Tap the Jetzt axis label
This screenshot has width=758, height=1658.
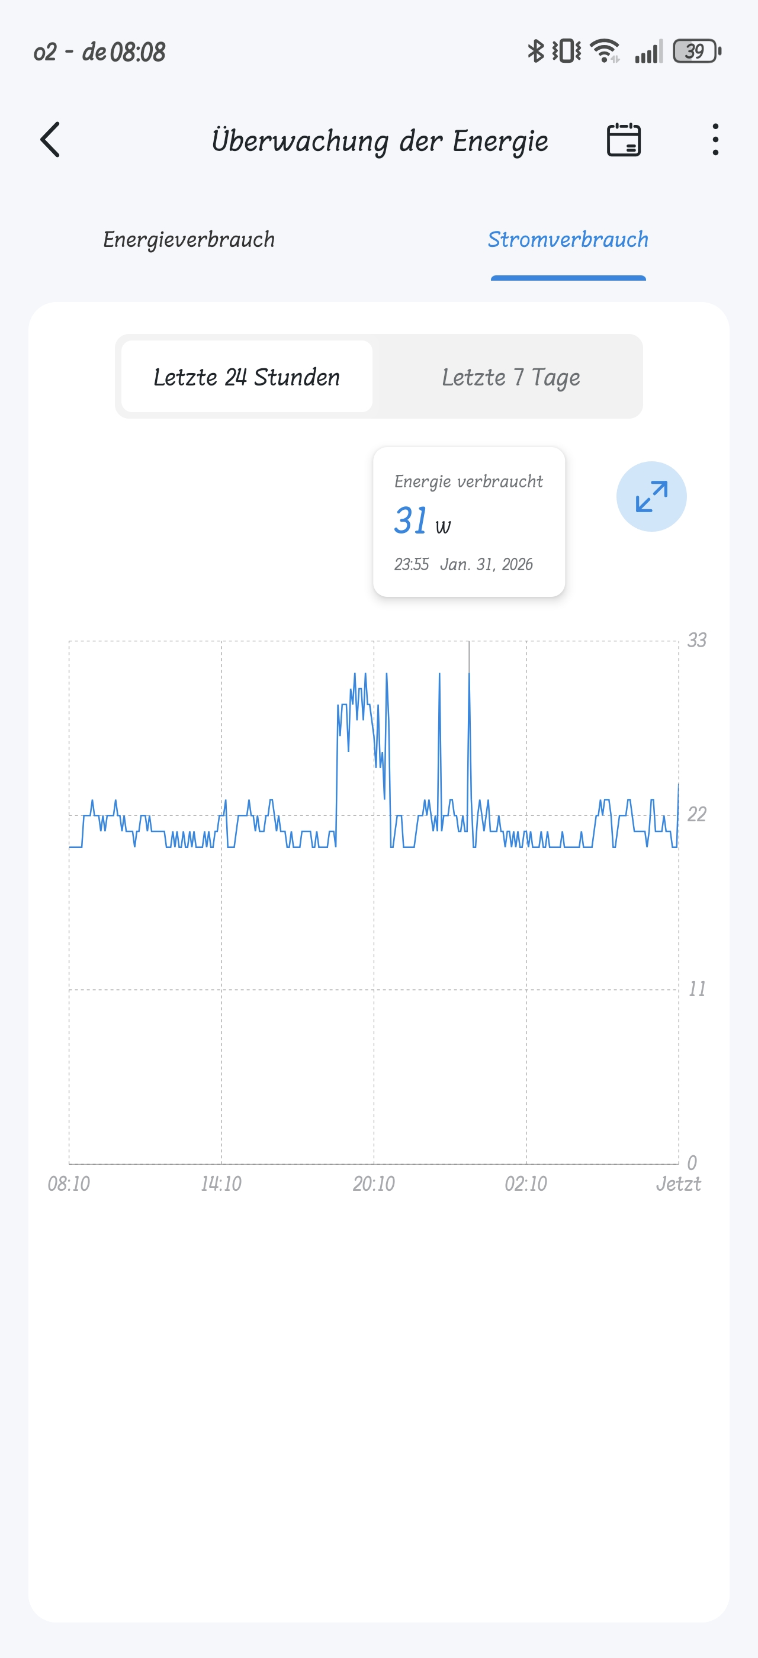click(677, 1184)
